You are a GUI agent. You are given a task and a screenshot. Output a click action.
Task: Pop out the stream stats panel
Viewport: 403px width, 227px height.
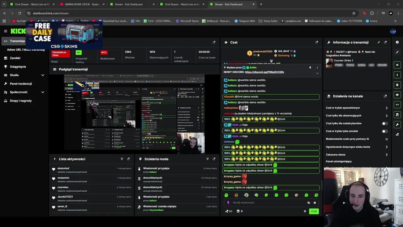pyautogui.click(x=214, y=42)
